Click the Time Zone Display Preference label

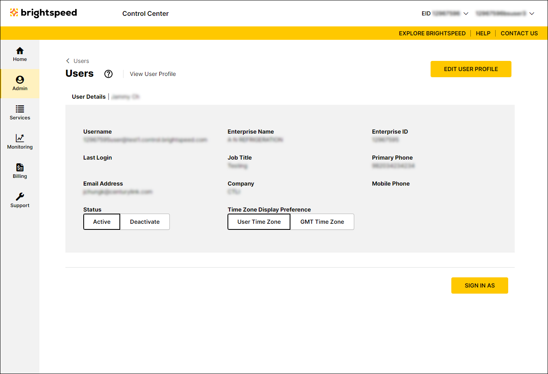(269, 210)
